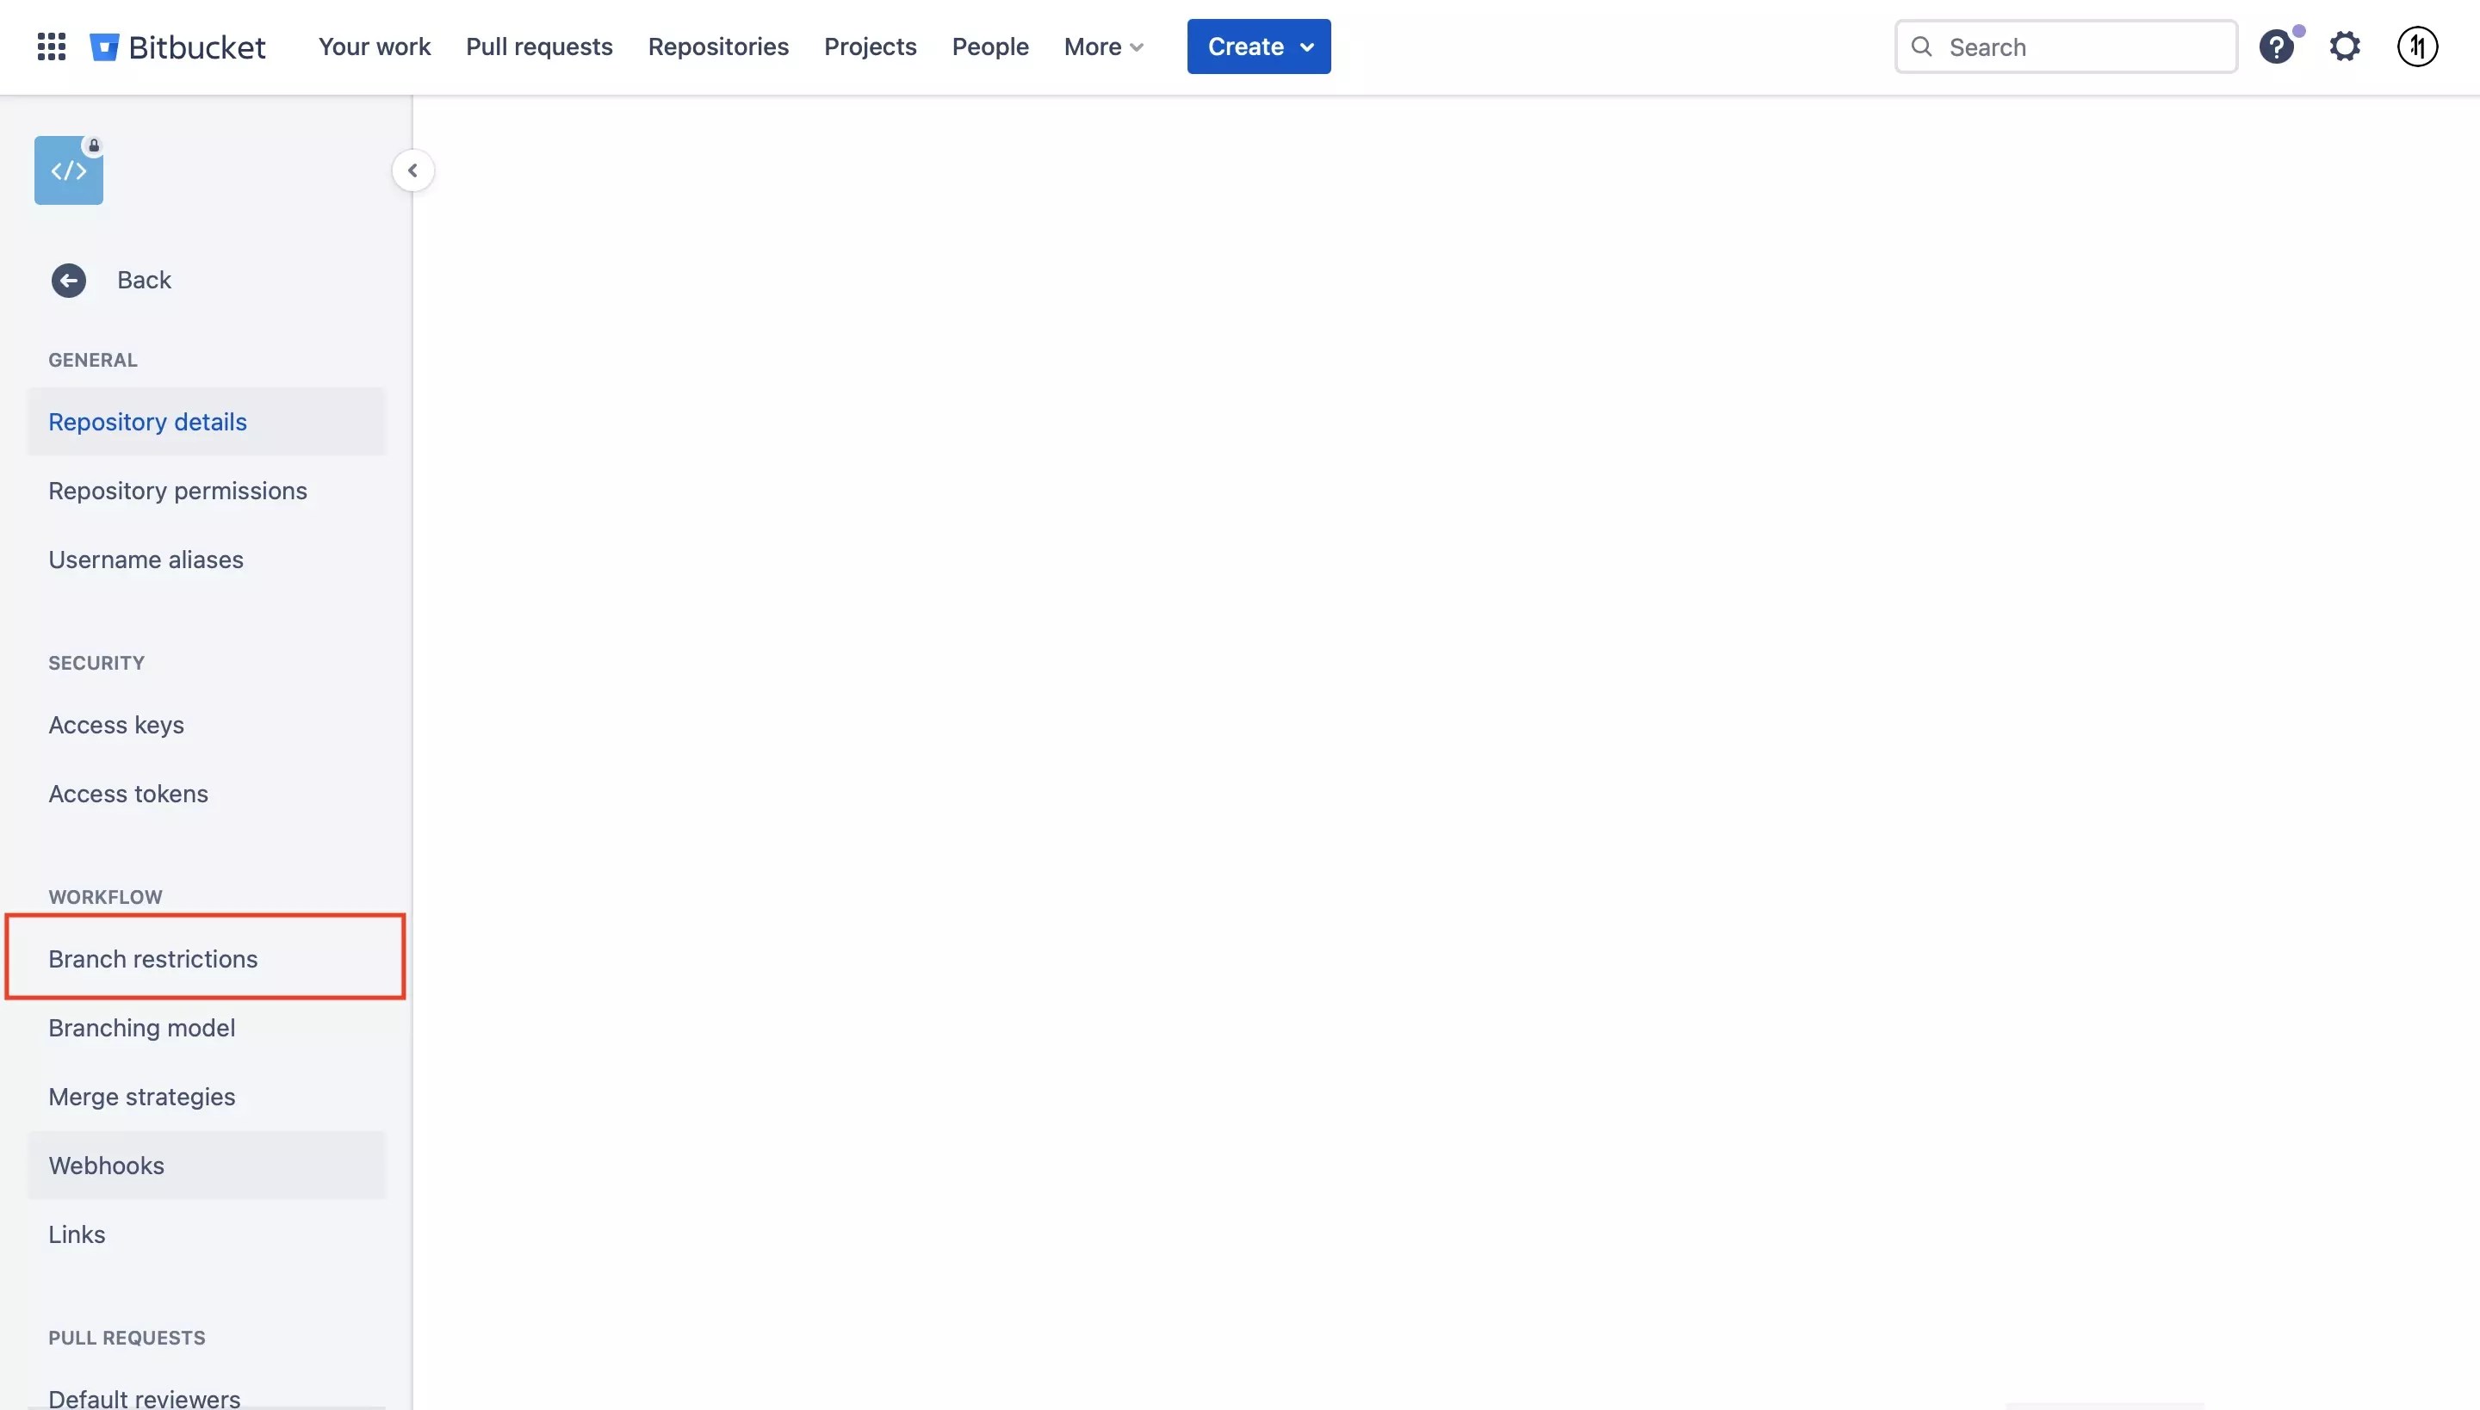The height and width of the screenshot is (1410, 2480).
Task: Click the repository code avatar icon
Action: pyautogui.click(x=69, y=170)
